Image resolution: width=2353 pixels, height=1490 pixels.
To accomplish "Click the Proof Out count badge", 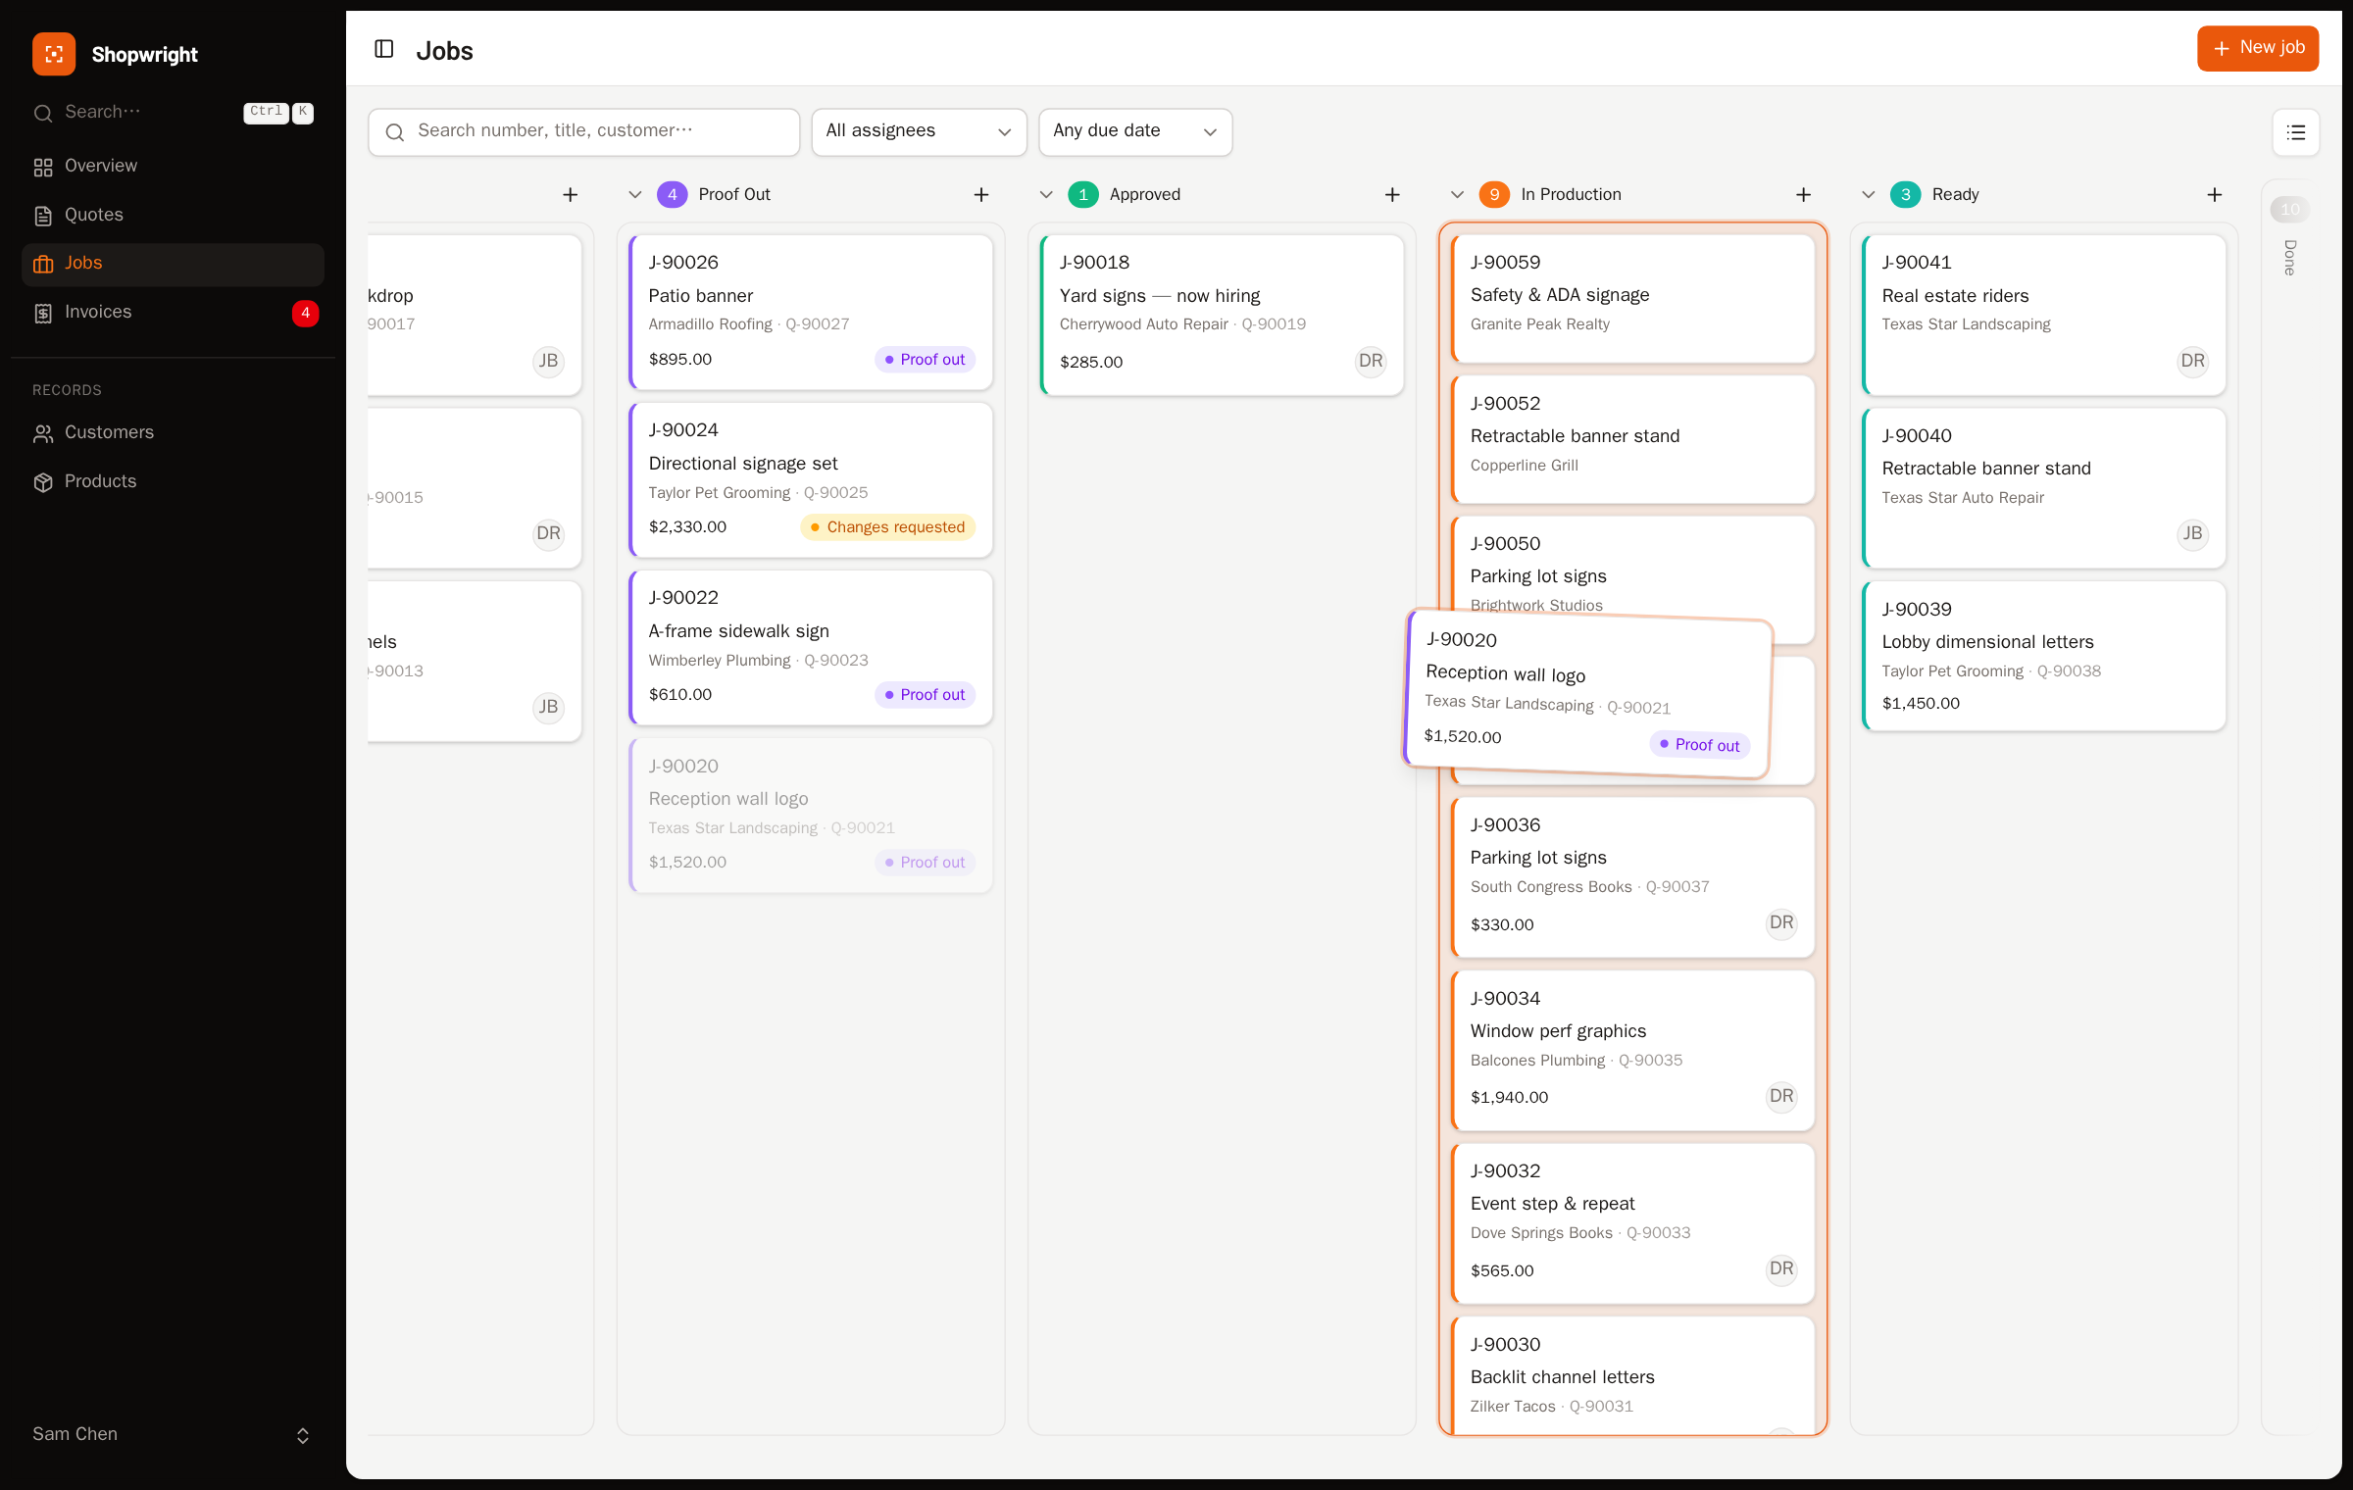I will tap(672, 195).
